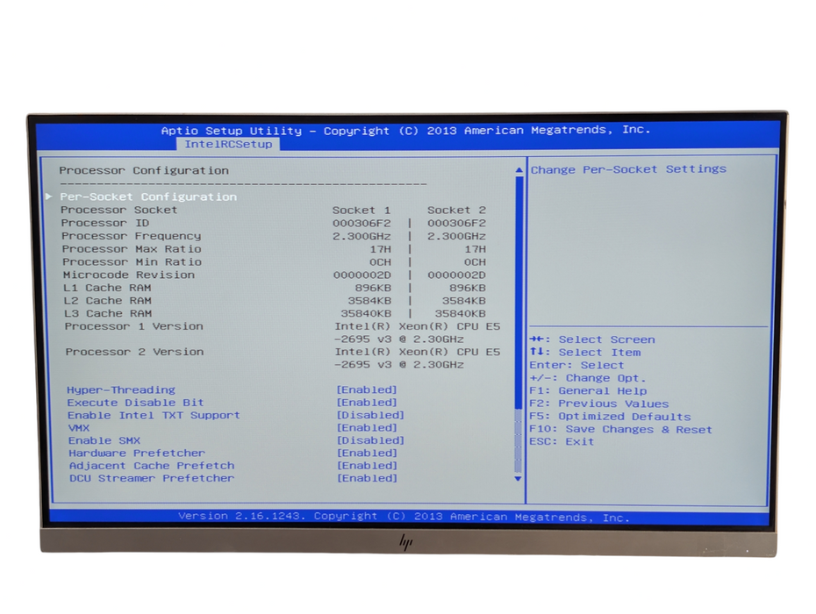Image resolution: width=816 pixels, height=614 pixels.
Task: Click the L2 Cache RAM label
Action: 107,301
